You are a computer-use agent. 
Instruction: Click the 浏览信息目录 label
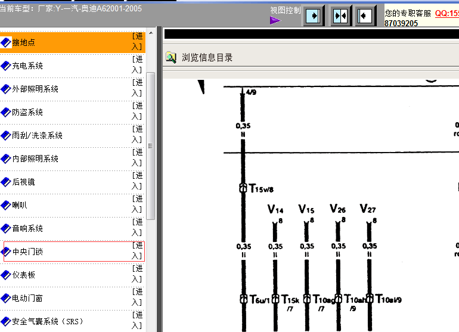point(207,58)
